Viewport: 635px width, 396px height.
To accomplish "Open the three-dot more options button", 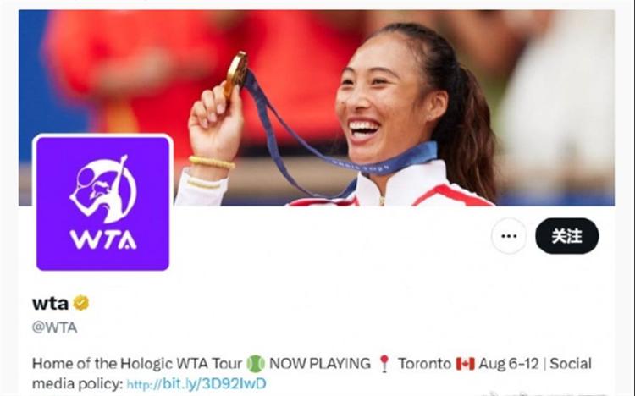I will click(509, 236).
